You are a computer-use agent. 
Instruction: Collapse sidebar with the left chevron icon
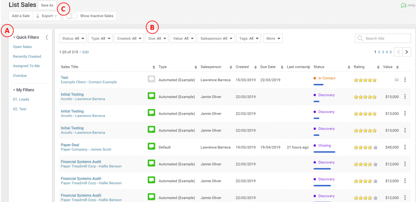click(46, 37)
